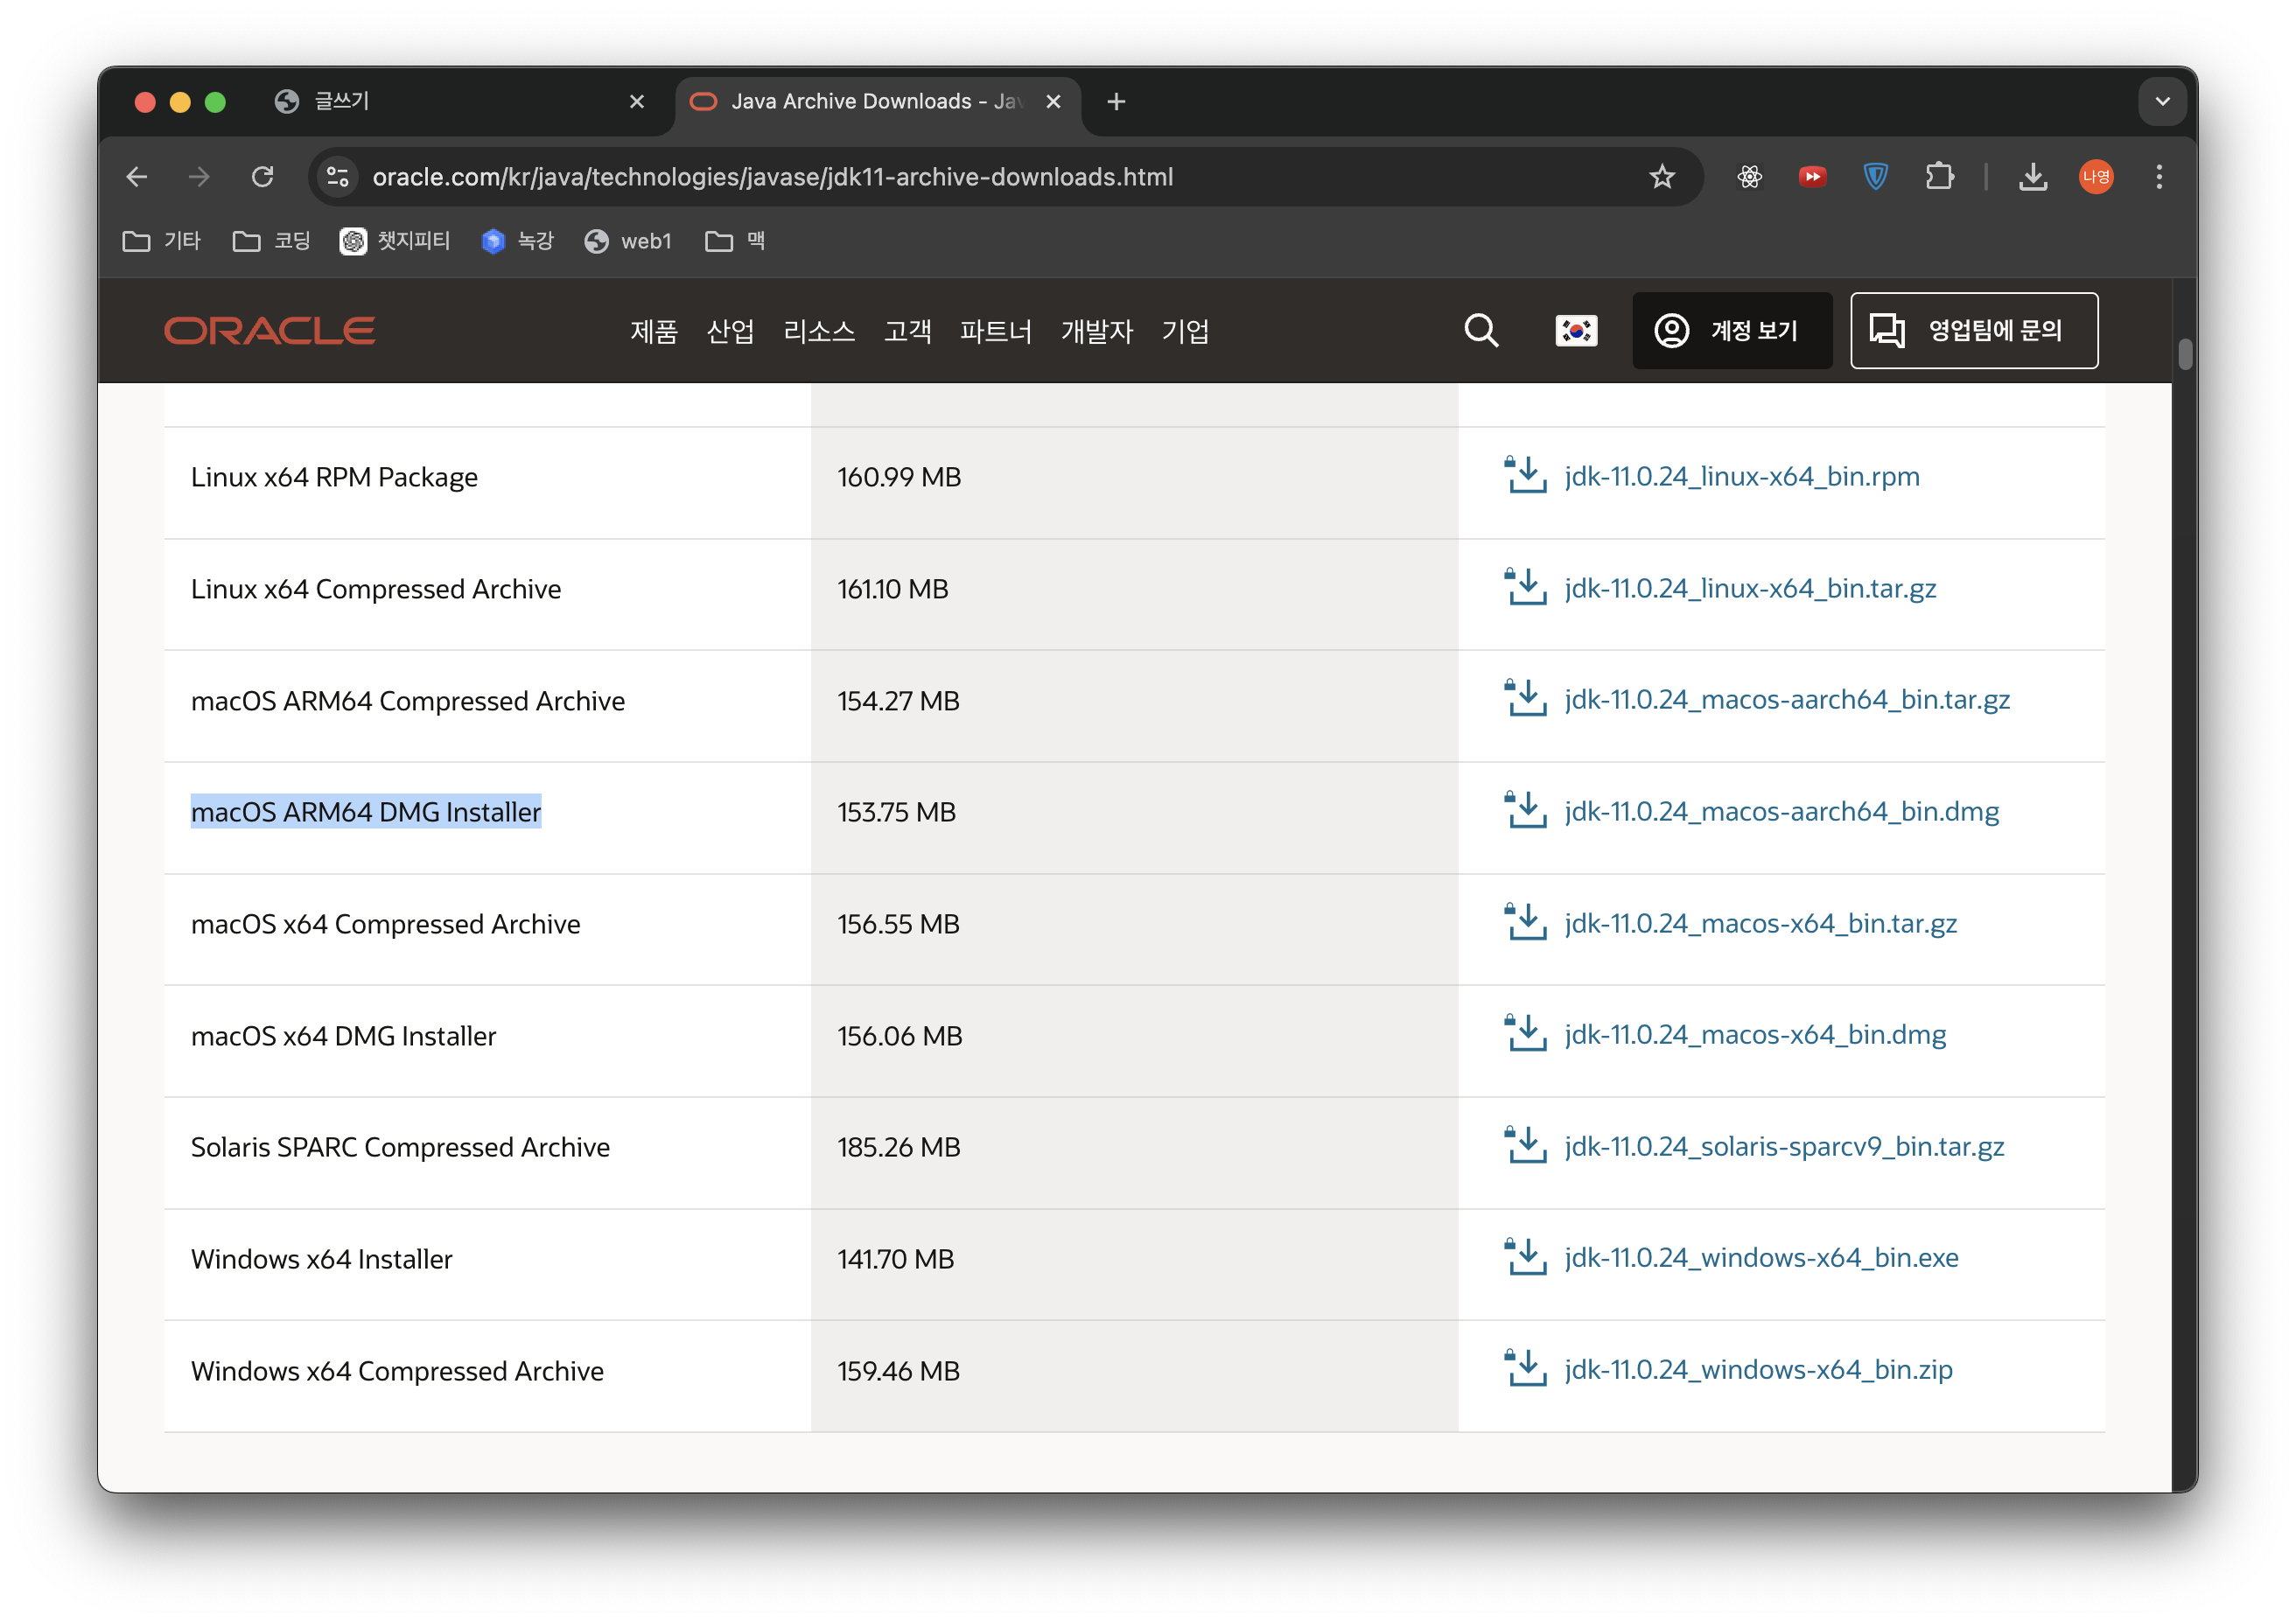Open the Chrome three-dot menu
This screenshot has width=2296, height=1622.
(x=2159, y=177)
